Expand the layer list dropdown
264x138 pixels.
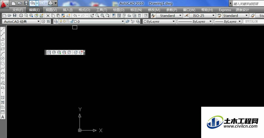pyautogui.click(x=123, y=22)
